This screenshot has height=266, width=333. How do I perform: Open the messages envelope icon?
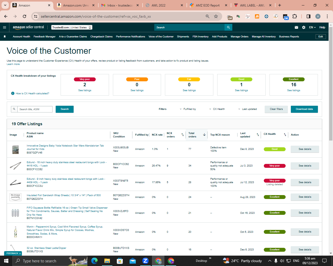coord(296,27)
